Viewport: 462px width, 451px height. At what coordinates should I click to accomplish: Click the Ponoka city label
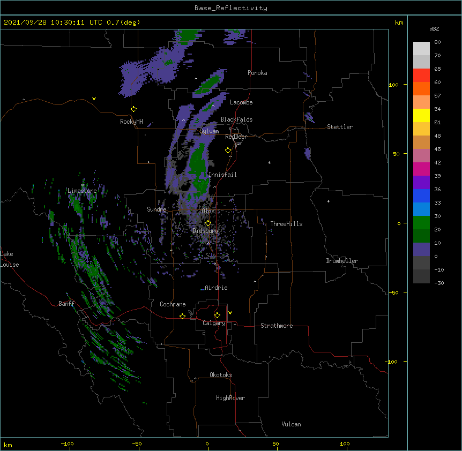257,73
